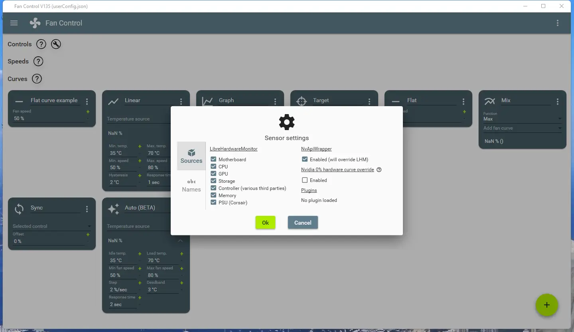Show help for the Curves section
The height and width of the screenshot is (332, 574).
pyautogui.click(x=37, y=79)
